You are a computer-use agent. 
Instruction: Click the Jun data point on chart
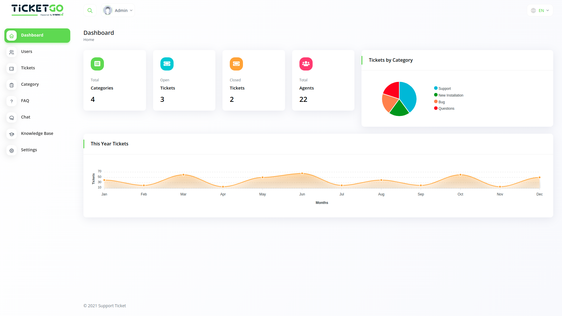pyautogui.click(x=302, y=174)
